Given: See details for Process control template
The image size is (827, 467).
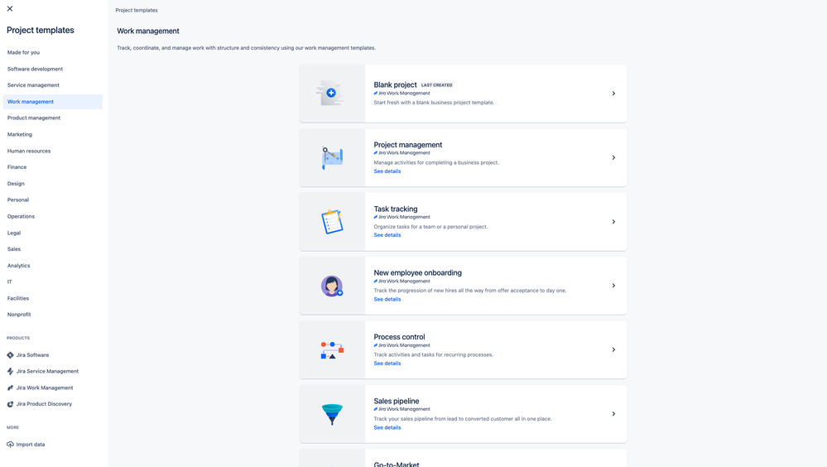Looking at the screenshot, I should (x=387, y=363).
